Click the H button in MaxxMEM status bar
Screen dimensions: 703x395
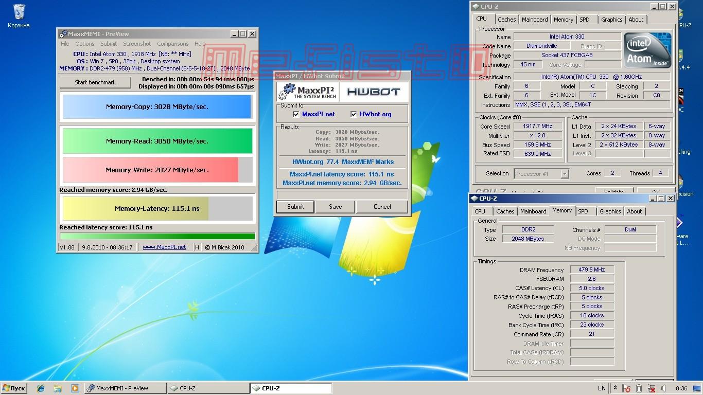pyautogui.click(x=197, y=247)
